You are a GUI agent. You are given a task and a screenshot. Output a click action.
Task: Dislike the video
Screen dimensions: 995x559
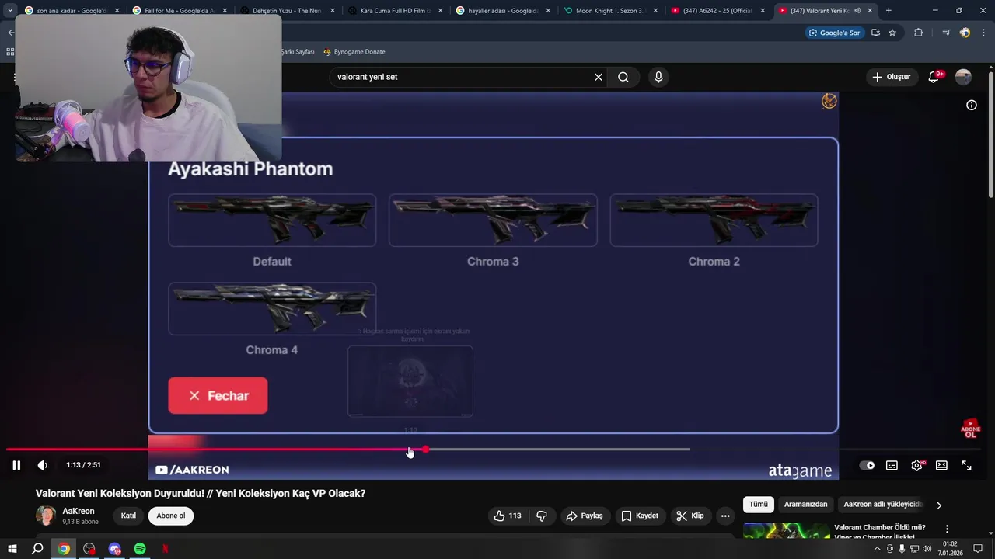(542, 516)
